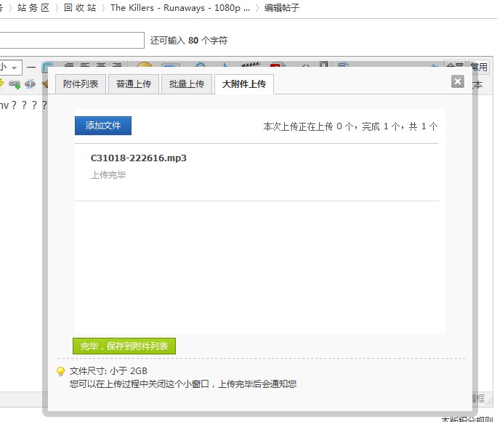
Task: Go to 回收站 breadcrumb link
Action: pyautogui.click(x=80, y=7)
